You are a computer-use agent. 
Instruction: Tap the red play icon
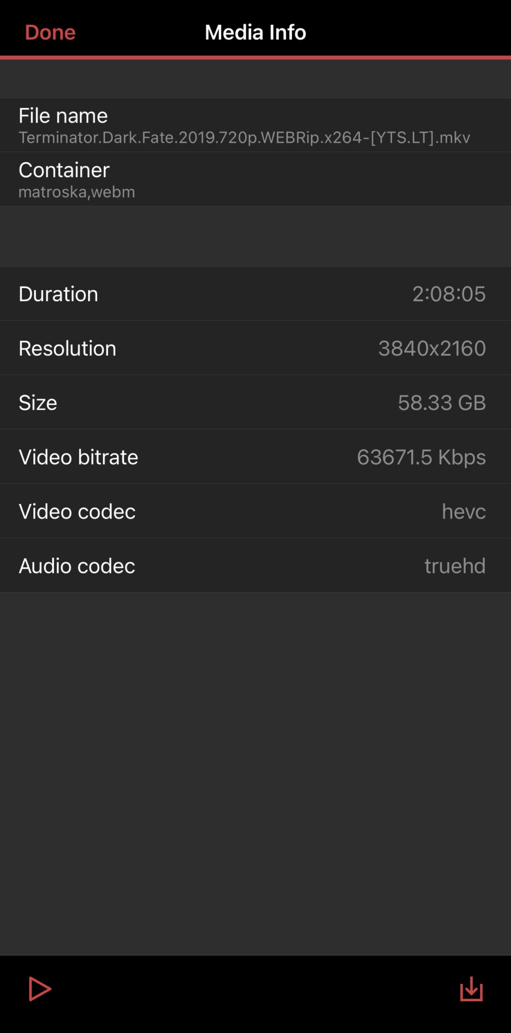point(40,989)
